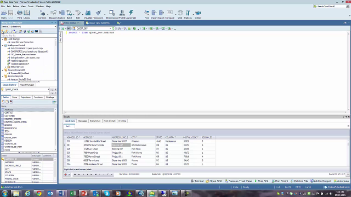
Task: Click the Tutorial button
Action: pos(197,181)
